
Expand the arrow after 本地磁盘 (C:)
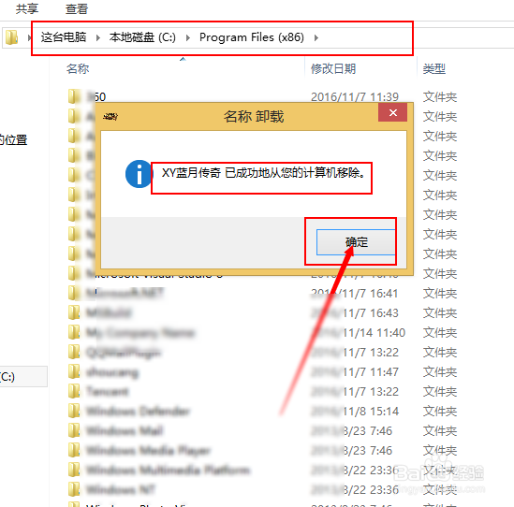click(x=188, y=37)
